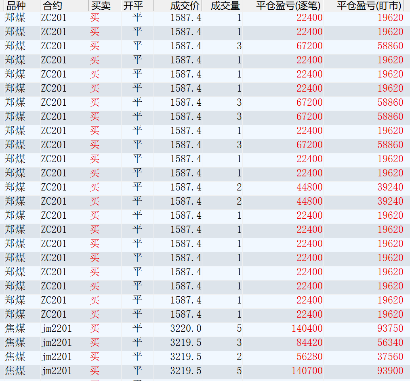Click quantity 3 in the 84420 profit row
Image resolution: width=410 pixels, height=381 pixels.
point(239,343)
